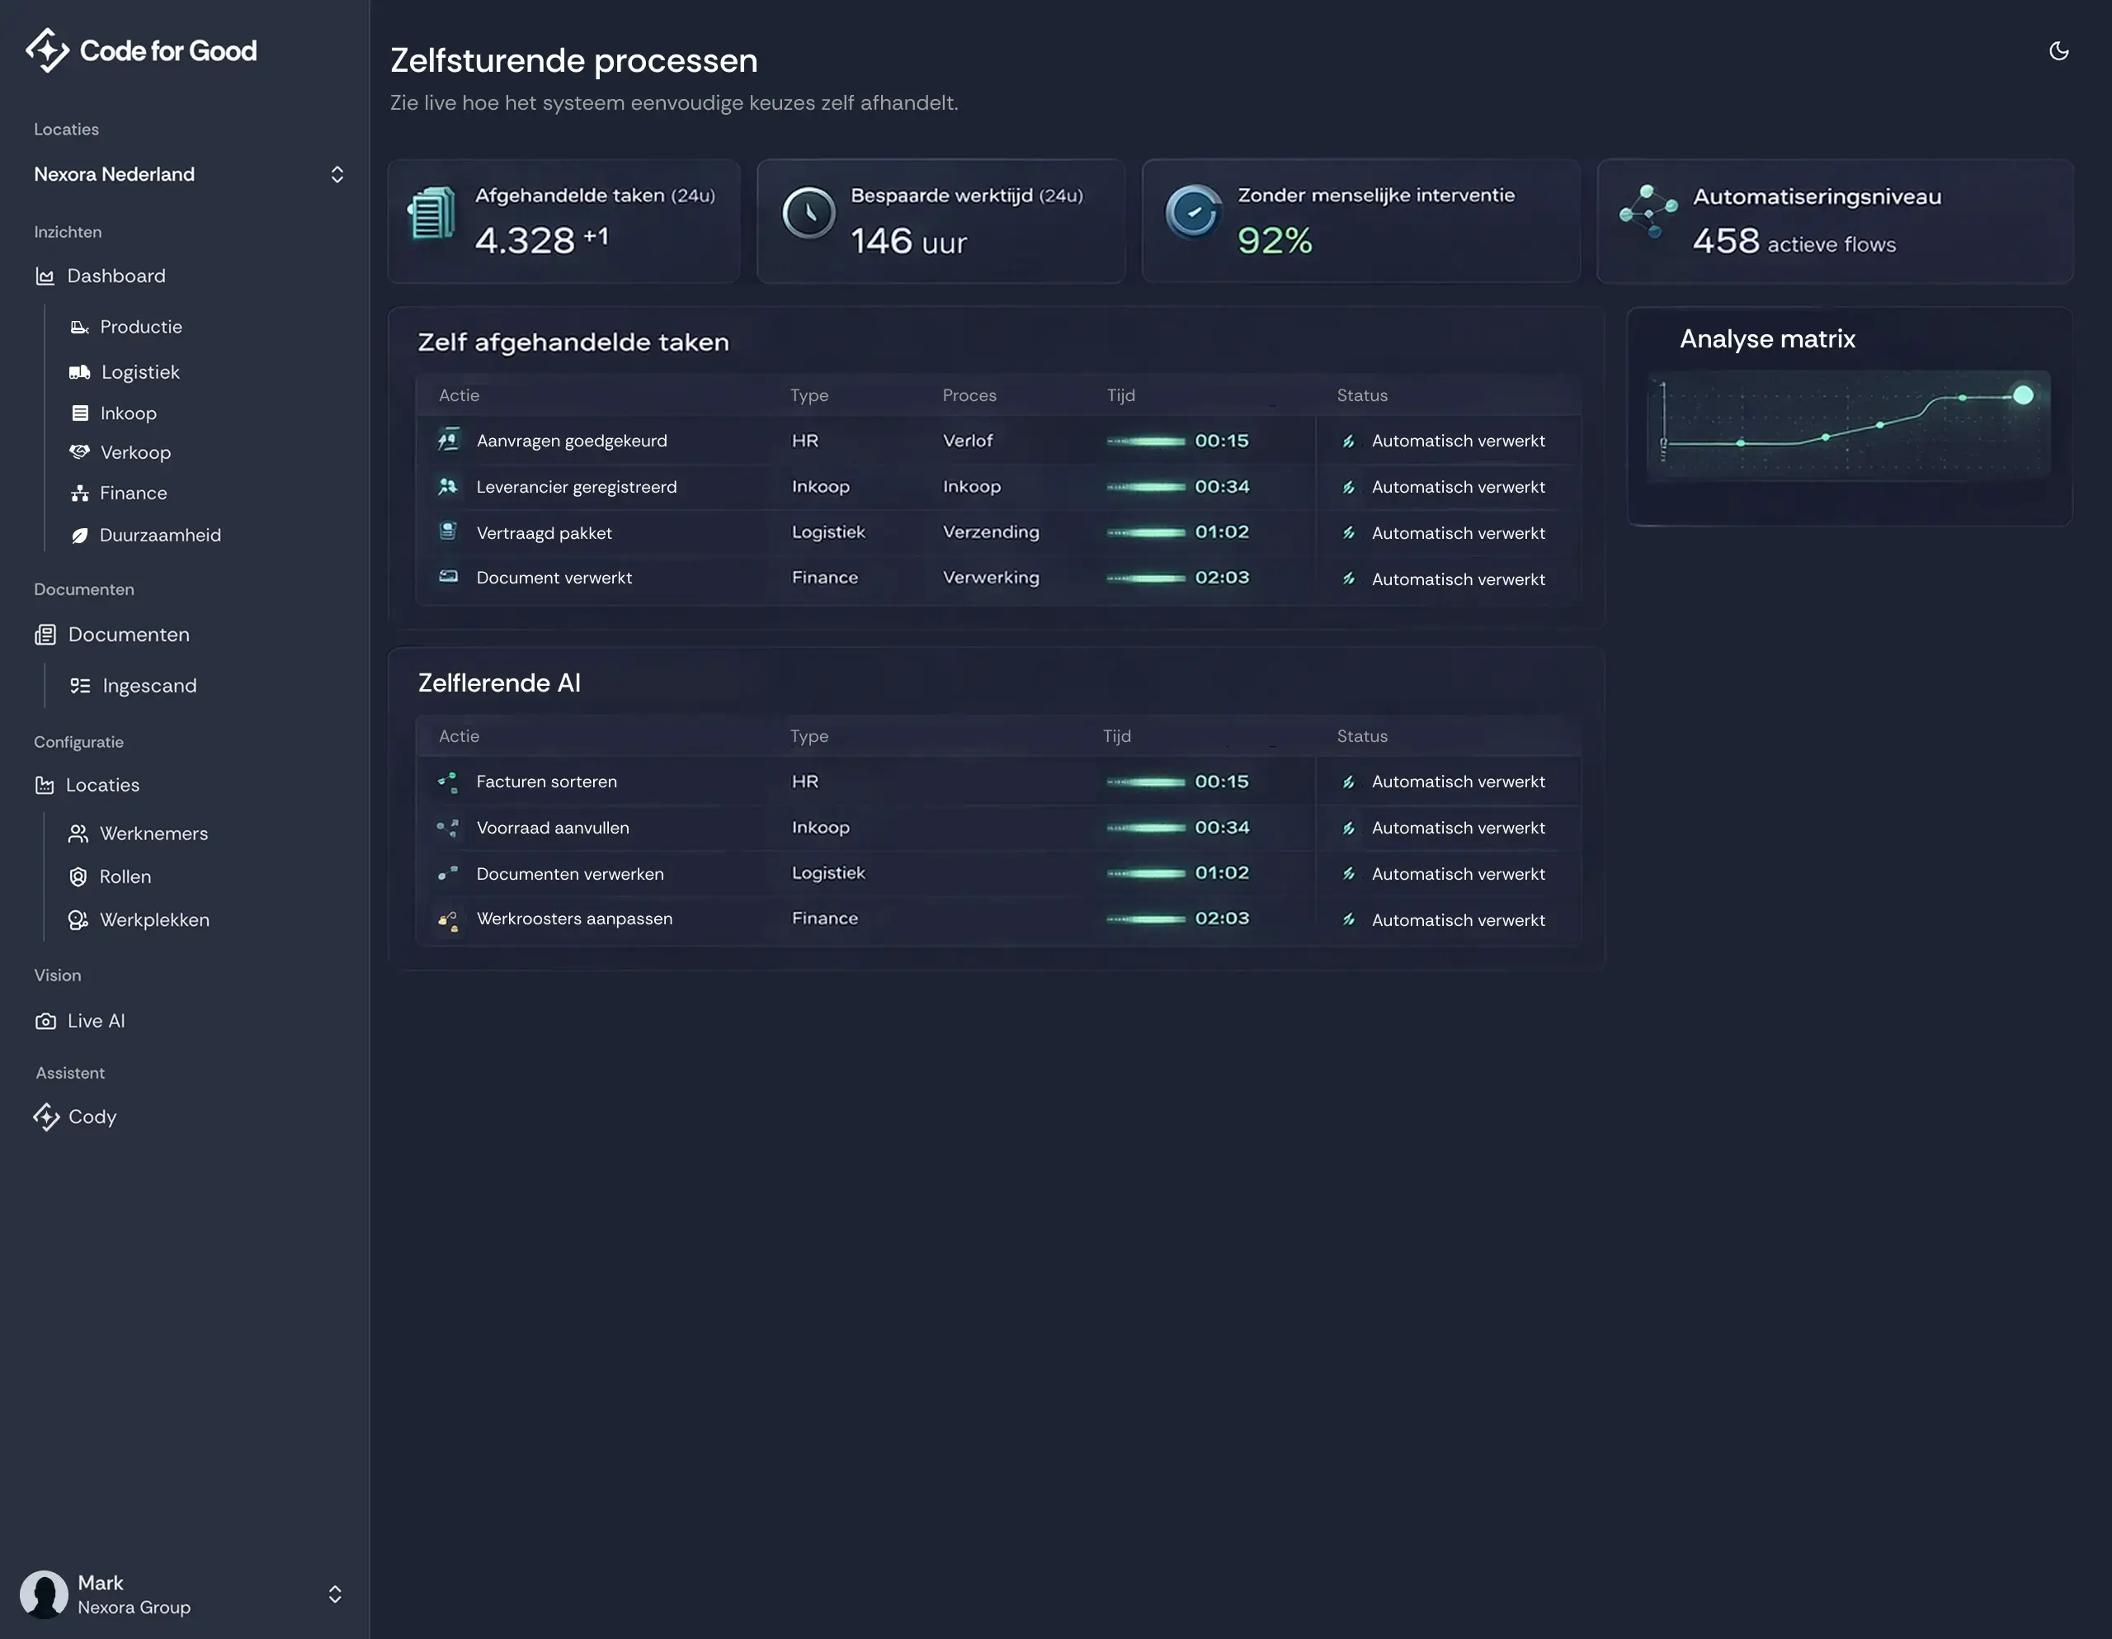The height and width of the screenshot is (1639, 2112).
Task: Open the Dashboard menu item
Action: click(x=116, y=276)
